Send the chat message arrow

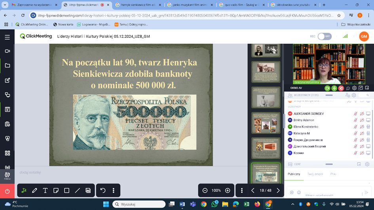366,192
